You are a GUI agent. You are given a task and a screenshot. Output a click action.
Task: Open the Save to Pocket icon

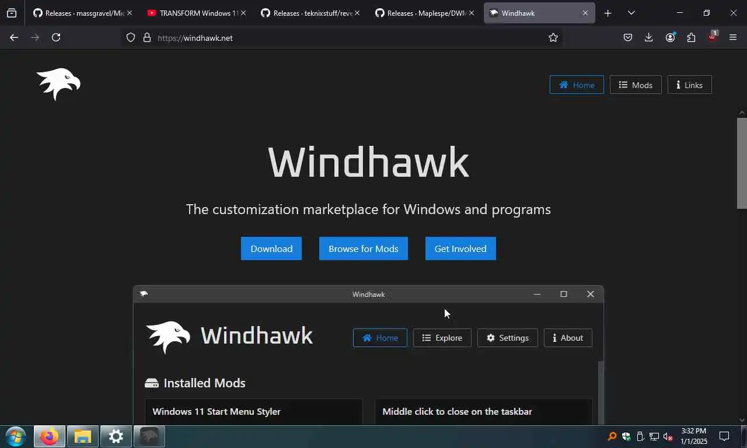(x=628, y=37)
